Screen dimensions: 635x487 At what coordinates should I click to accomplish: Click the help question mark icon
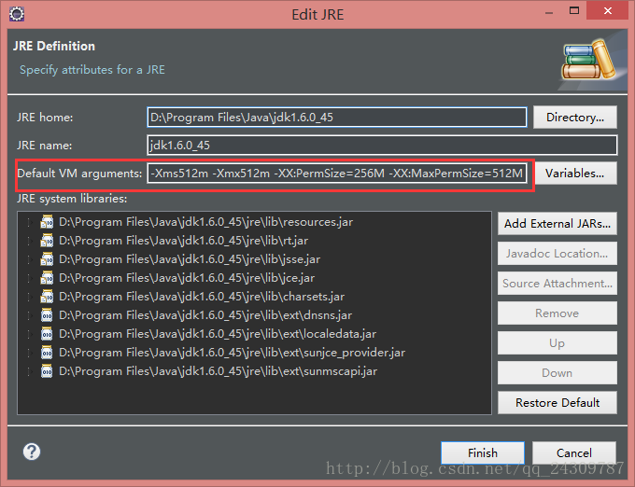tap(32, 452)
